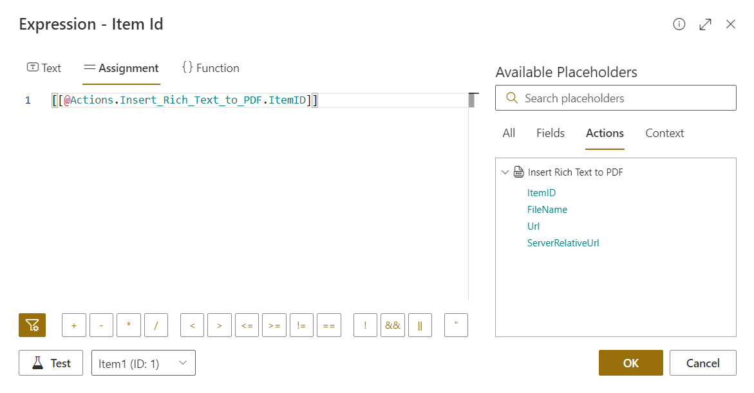The image size is (754, 393).
Task: Open the info icon in header
Action: [x=679, y=24]
